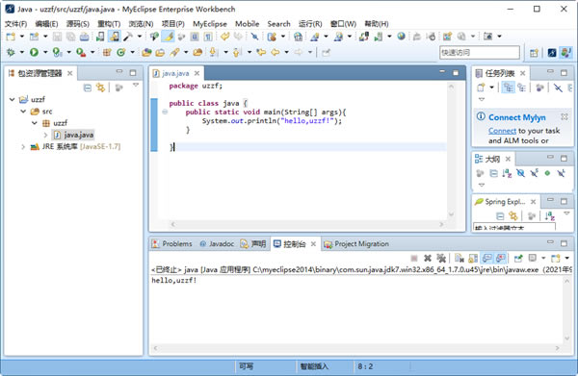
Task: Toggle Show Console on Standard Error
Action: pos(501,258)
